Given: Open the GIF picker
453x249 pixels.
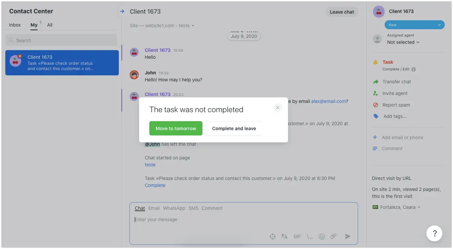Looking at the screenshot, I should coord(297,236).
